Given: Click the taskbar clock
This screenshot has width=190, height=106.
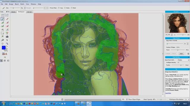Looking at the screenshot, I should point(185,104).
